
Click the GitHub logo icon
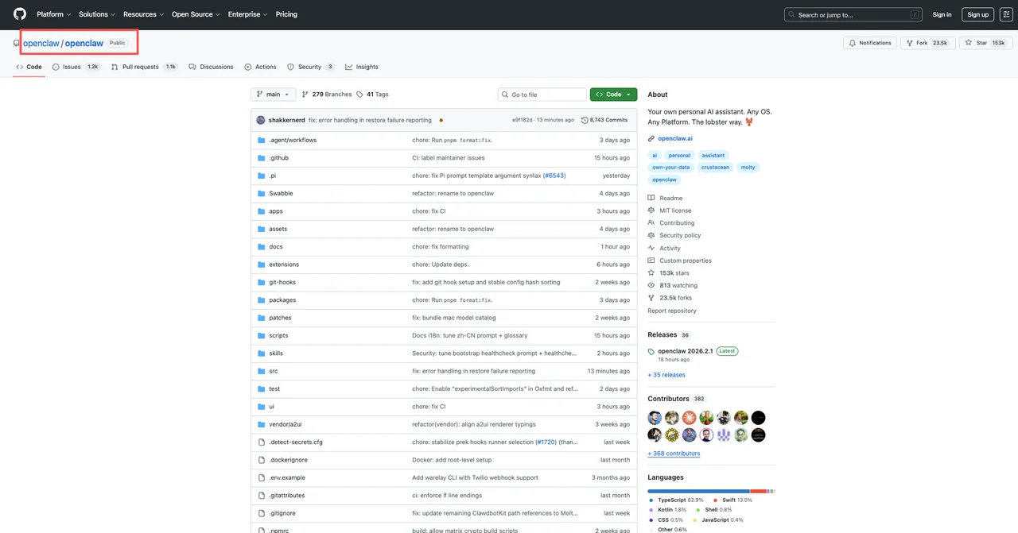pyautogui.click(x=20, y=14)
